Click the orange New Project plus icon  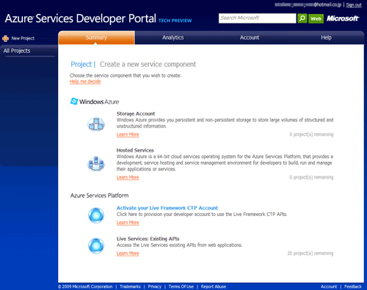5,38
